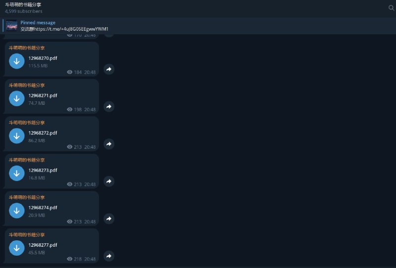The height and width of the screenshot is (268, 396).
Task: Forward the 12968270.pdf message
Action: click(109, 69)
